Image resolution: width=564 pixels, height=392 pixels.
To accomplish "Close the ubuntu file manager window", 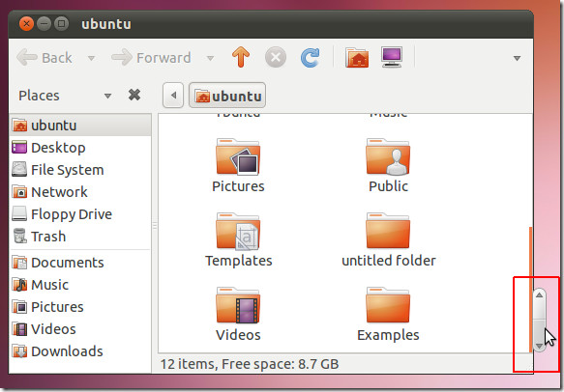I will pos(26,24).
